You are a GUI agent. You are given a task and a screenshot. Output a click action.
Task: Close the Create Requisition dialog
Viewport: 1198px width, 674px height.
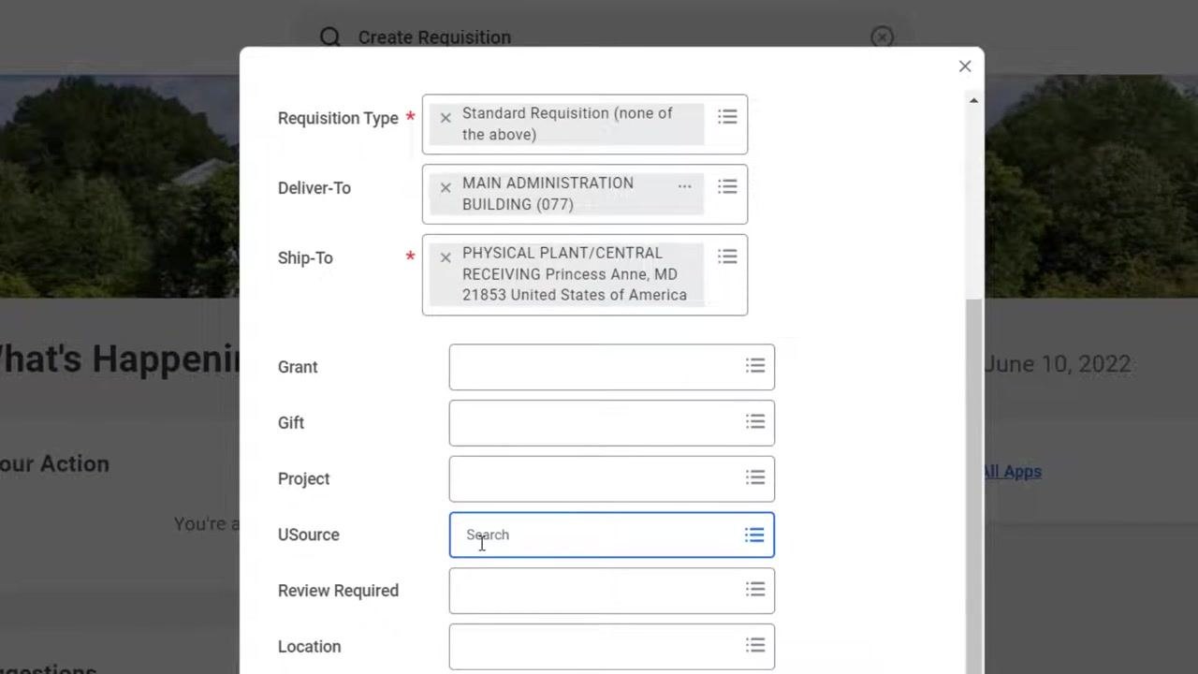(x=965, y=66)
